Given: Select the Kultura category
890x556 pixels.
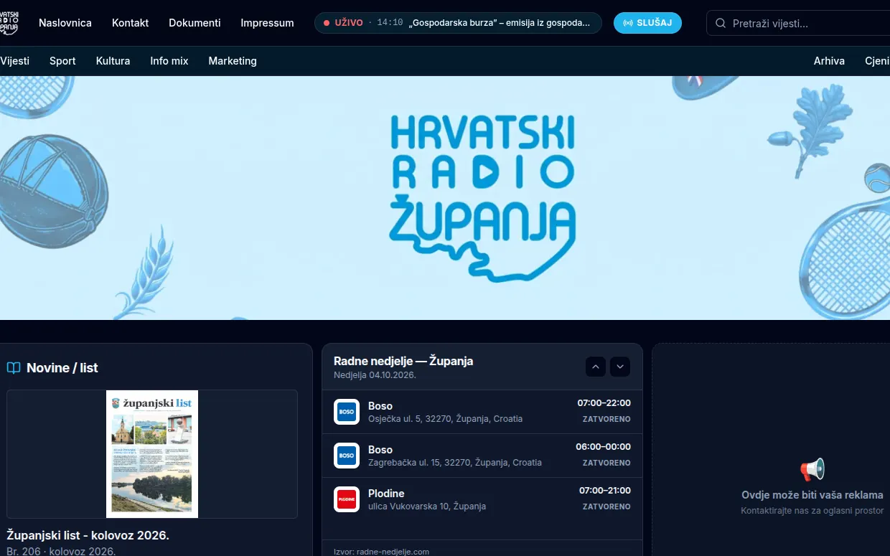Looking at the screenshot, I should pos(113,61).
